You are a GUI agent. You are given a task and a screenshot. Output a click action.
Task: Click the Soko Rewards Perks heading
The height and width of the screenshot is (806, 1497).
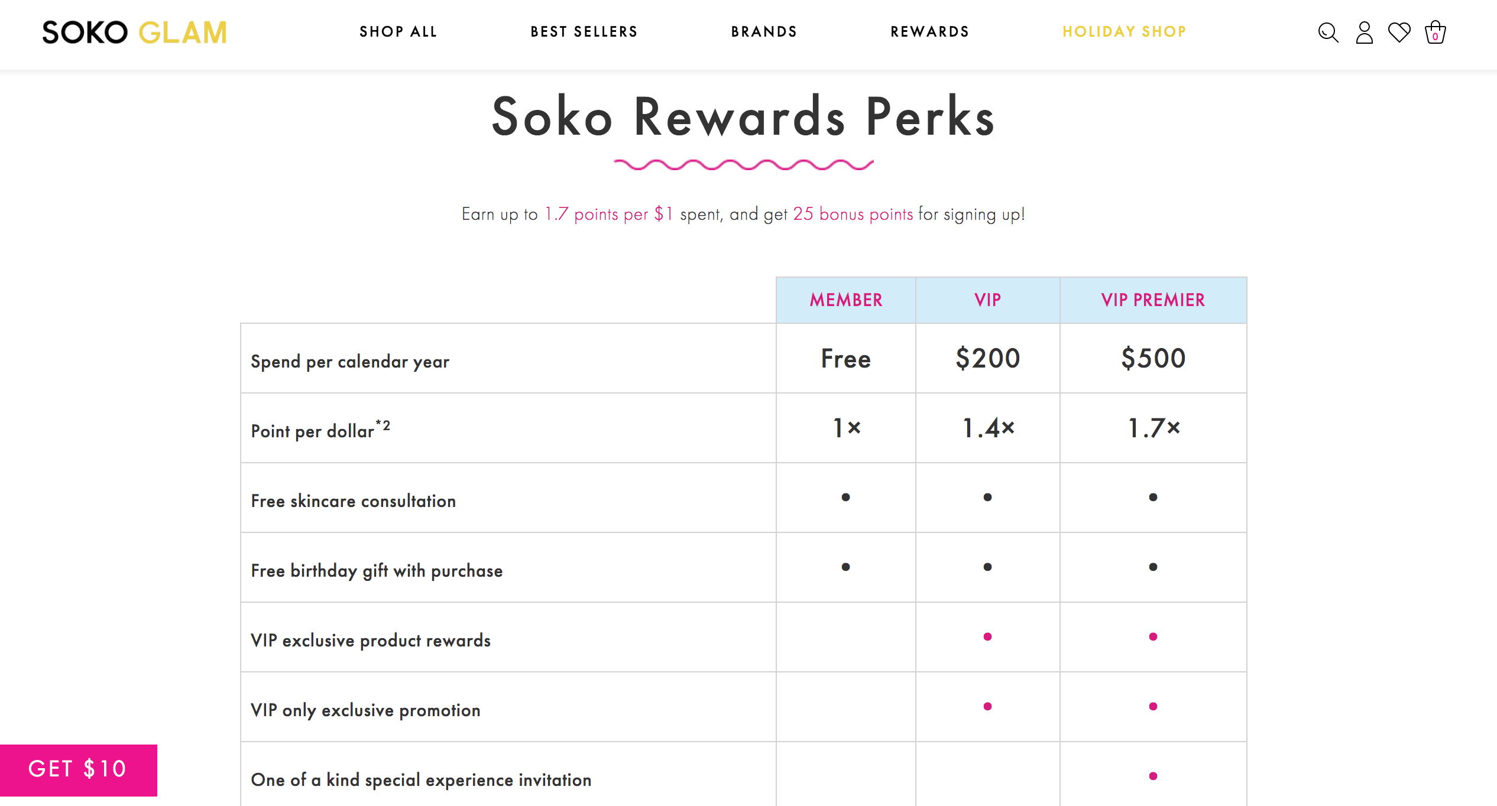[x=743, y=117]
